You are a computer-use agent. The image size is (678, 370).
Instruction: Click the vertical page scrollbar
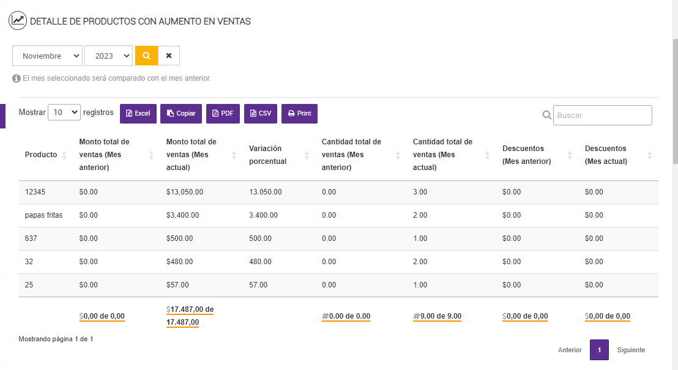[x=675, y=101]
